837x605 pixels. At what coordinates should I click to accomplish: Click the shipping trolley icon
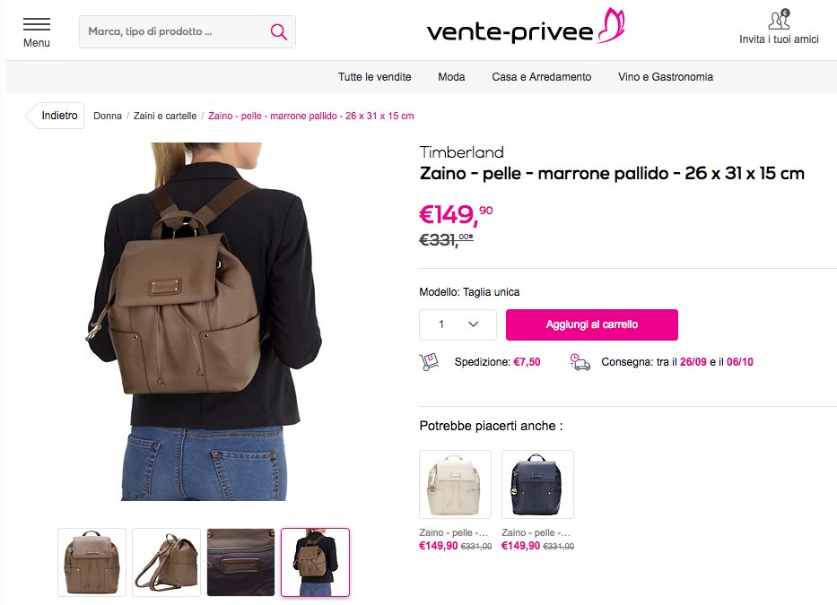click(x=429, y=362)
